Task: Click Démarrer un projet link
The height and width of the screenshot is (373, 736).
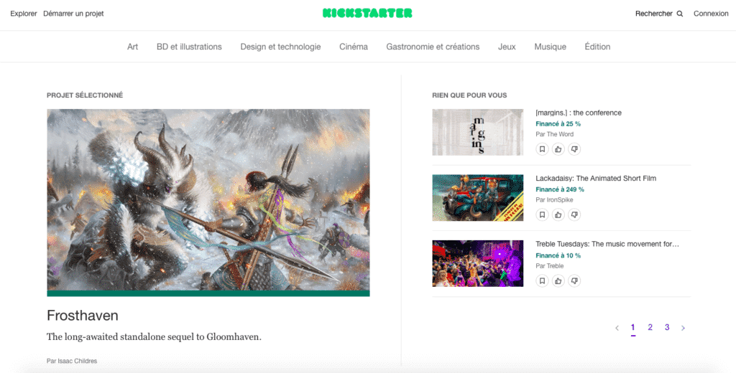Action: [x=73, y=14]
